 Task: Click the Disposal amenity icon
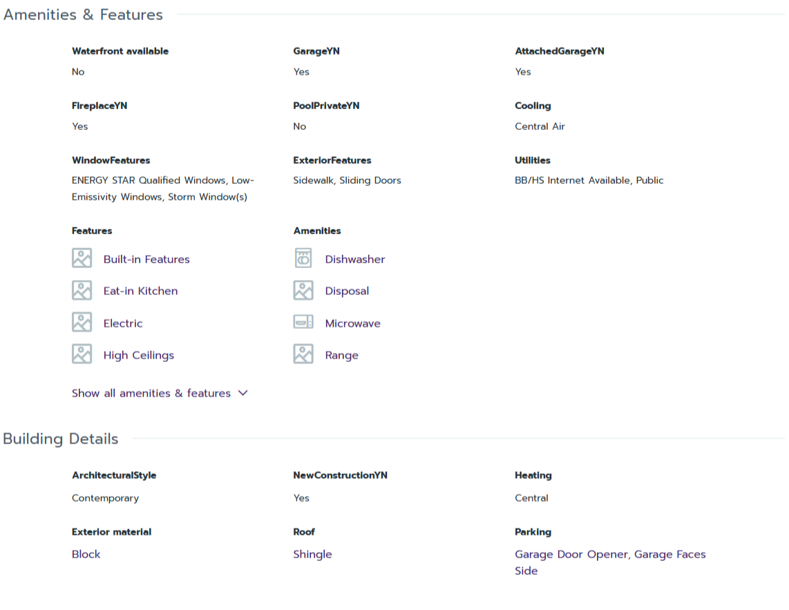[303, 290]
